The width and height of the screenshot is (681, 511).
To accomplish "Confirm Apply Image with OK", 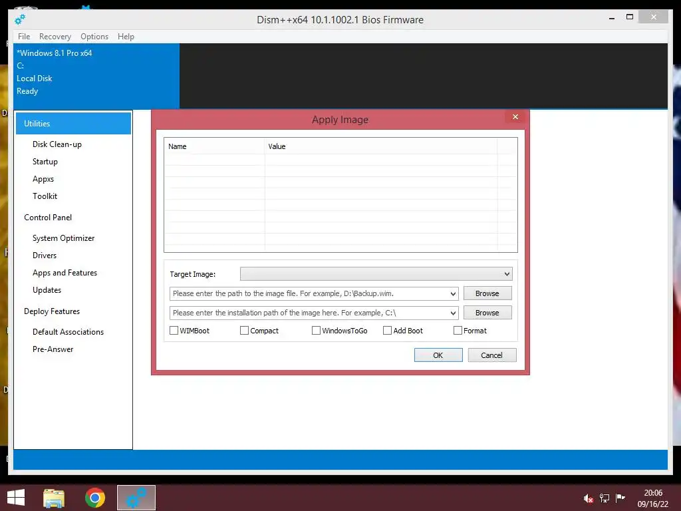I will (x=438, y=355).
